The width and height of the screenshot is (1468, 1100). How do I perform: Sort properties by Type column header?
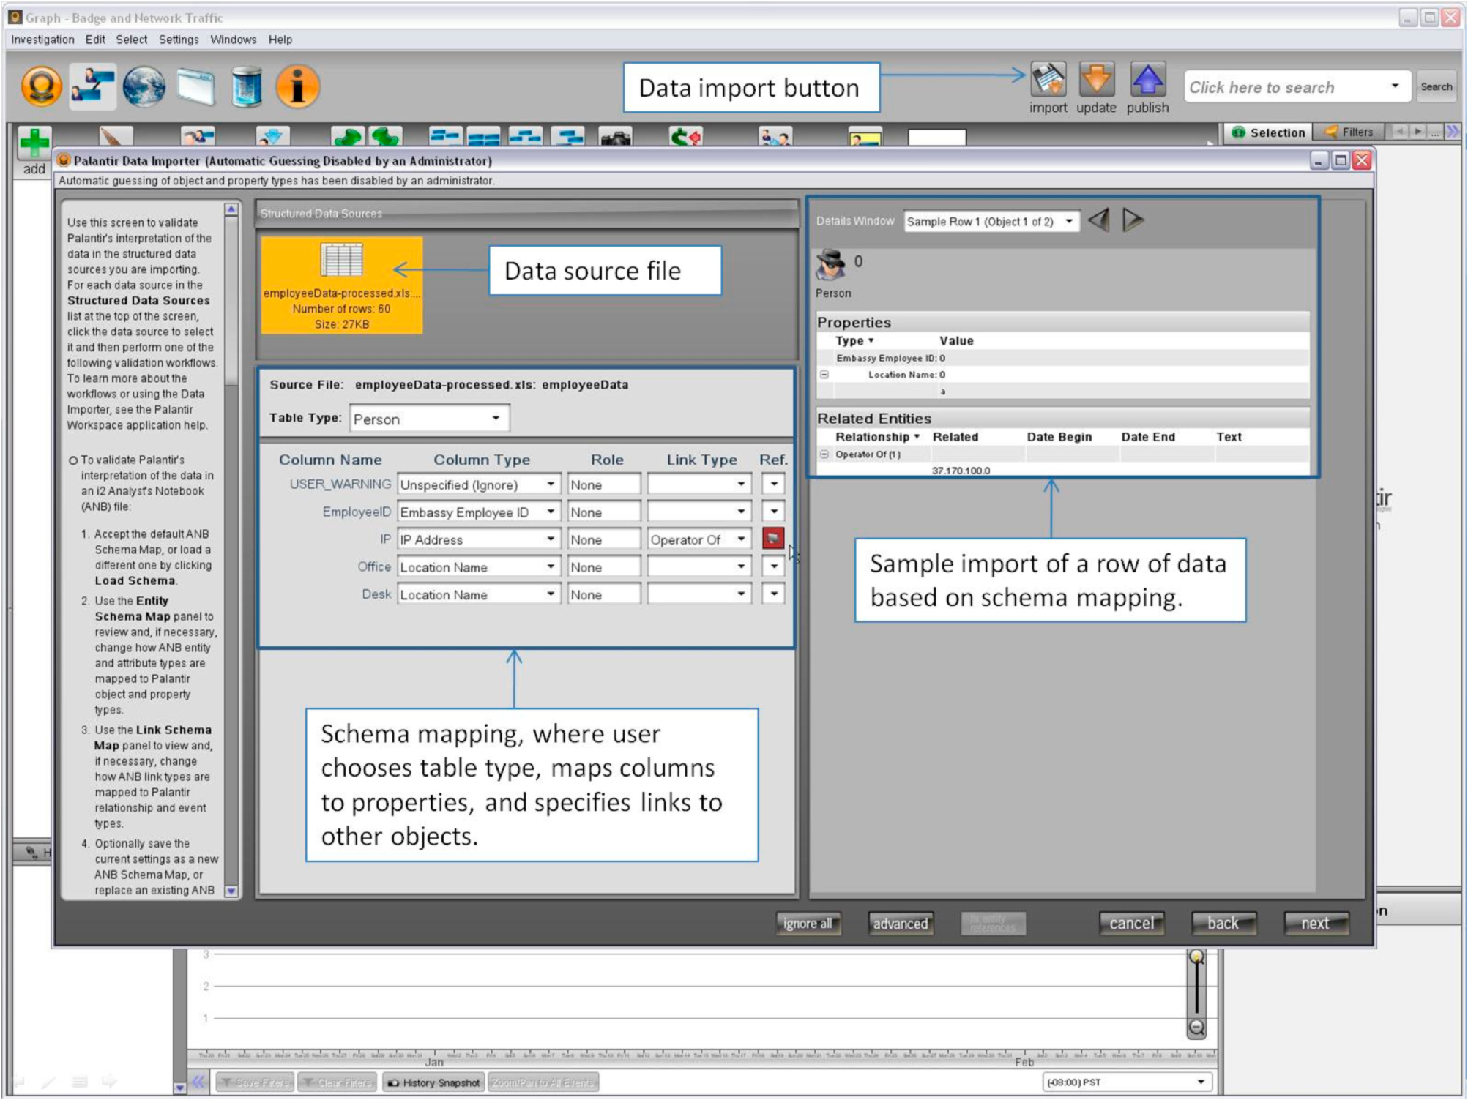click(854, 341)
